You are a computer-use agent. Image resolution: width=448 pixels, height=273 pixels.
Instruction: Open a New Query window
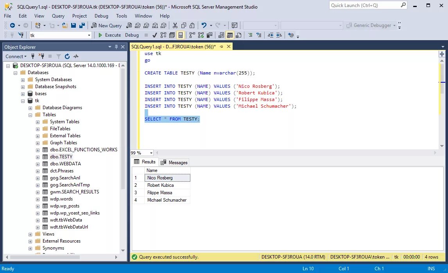[x=106, y=25]
